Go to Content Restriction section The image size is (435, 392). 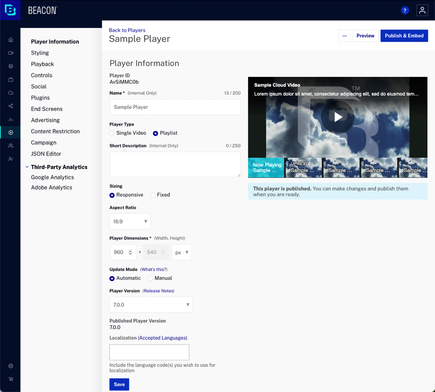tap(55, 131)
